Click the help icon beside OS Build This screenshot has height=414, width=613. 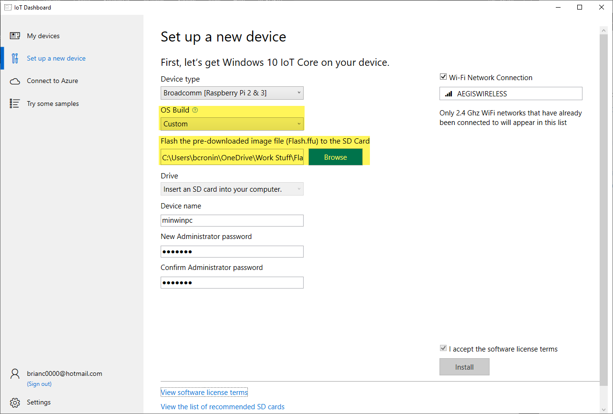(x=195, y=110)
